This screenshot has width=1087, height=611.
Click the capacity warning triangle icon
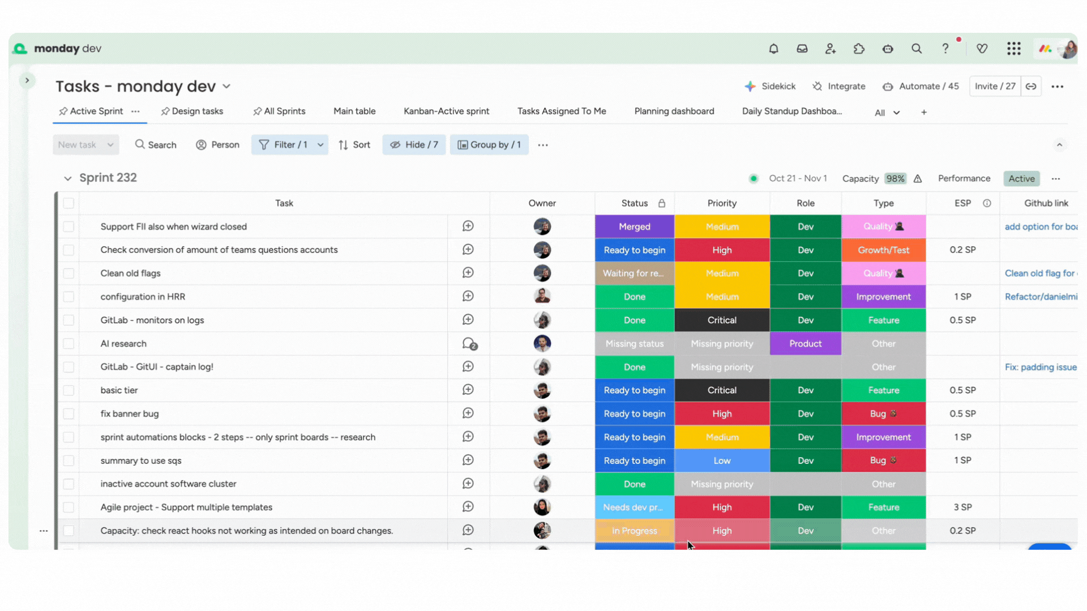point(918,179)
